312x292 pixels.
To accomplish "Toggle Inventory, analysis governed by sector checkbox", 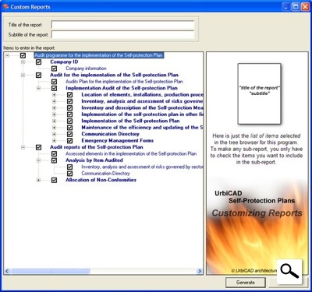I will click(x=69, y=167).
